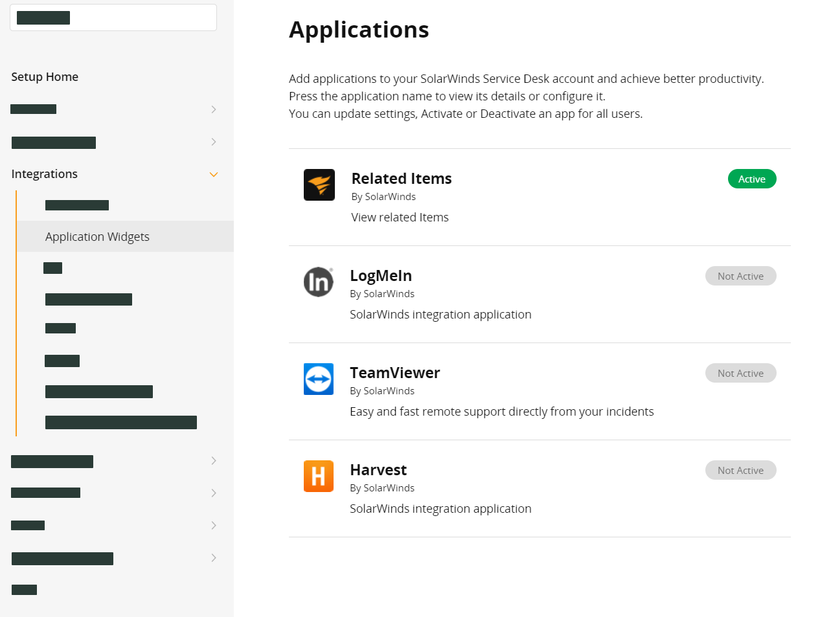Click the TeamViewer app icon
This screenshot has height=617, width=831.
coord(319,379)
